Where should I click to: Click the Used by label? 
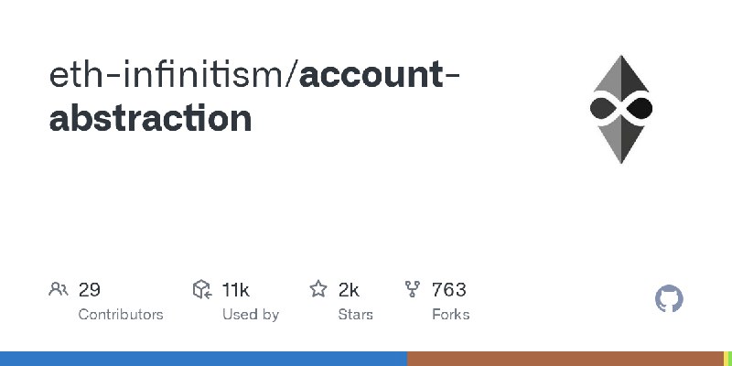tap(250, 314)
